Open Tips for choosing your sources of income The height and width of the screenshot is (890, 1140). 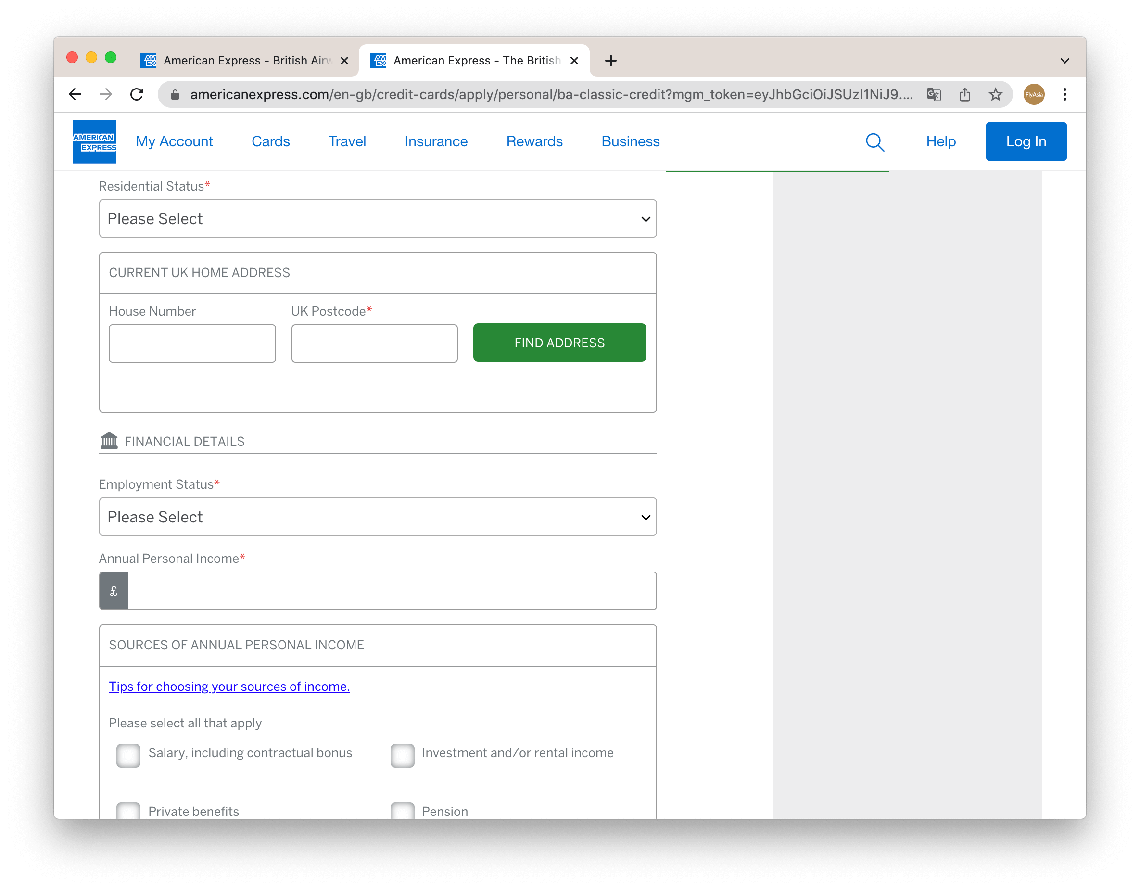tap(229, 687)
